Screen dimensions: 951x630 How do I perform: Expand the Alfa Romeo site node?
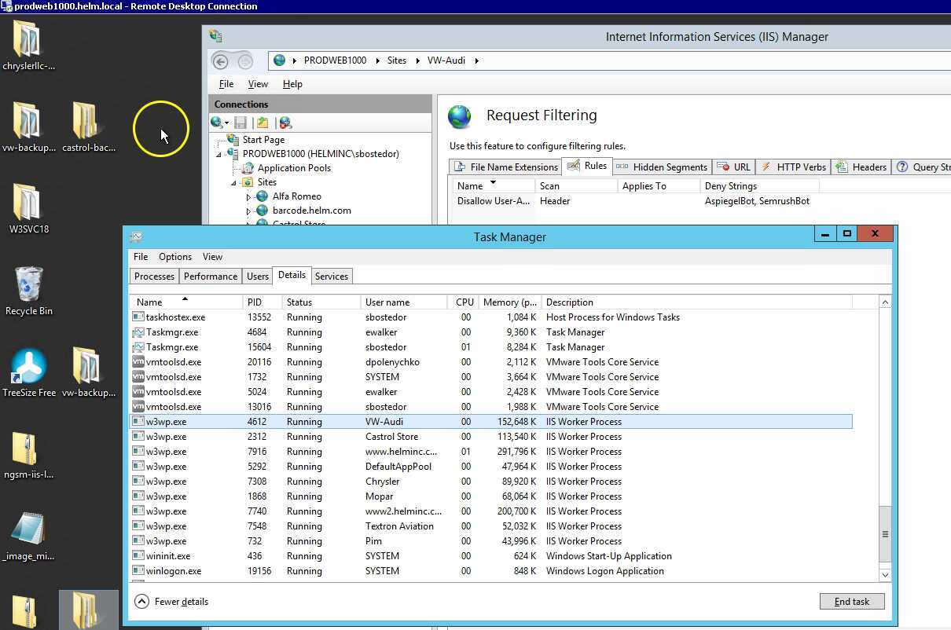[250, 196]
